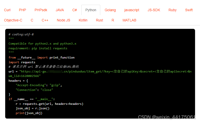Click the C language tab
This screenshot has height=122, width=200.
click(x=32, y=20)
